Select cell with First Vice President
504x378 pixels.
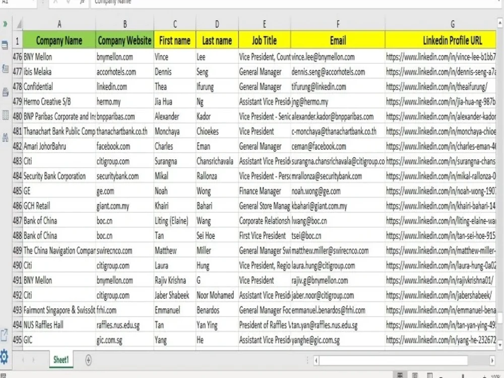click(x=264, y=235)
